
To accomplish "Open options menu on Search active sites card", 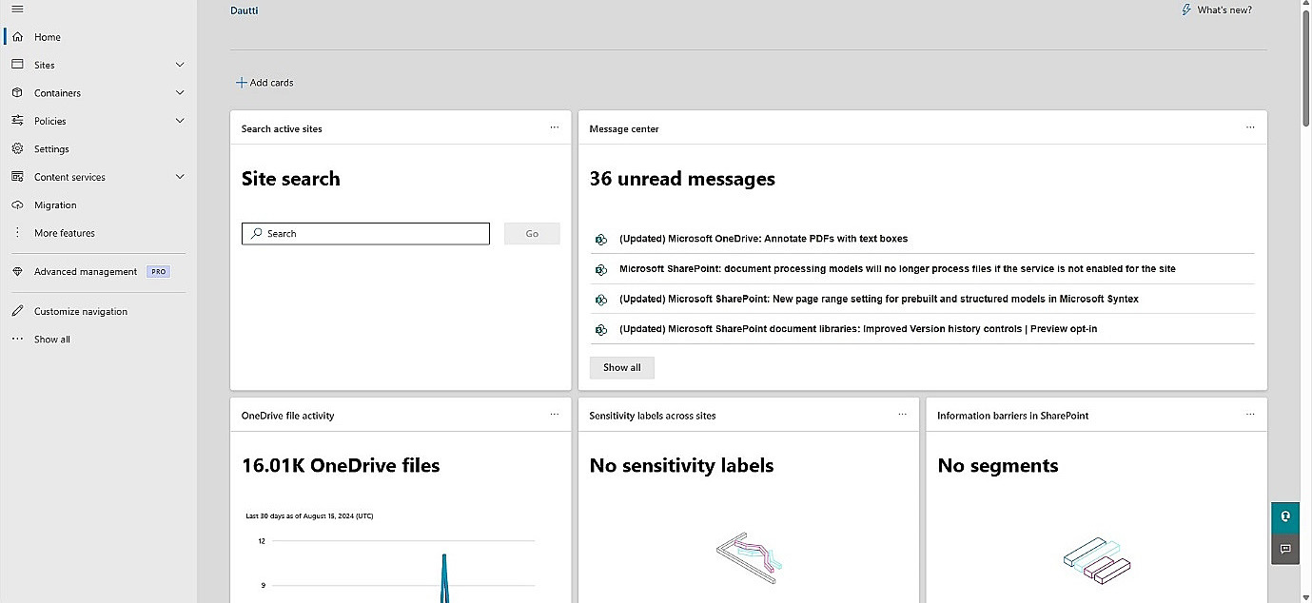I will point(555,127).
